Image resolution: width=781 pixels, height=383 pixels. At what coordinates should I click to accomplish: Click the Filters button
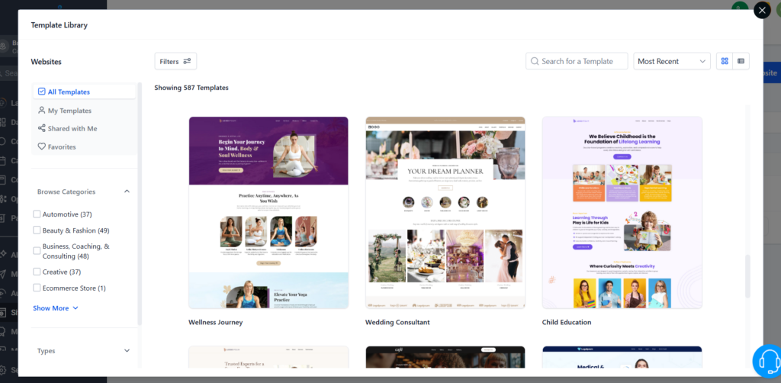175,61
